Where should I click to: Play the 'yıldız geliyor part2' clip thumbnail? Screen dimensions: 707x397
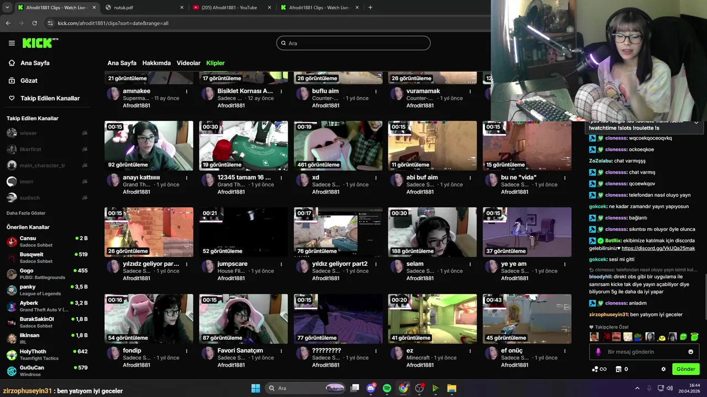pos(338,232)
